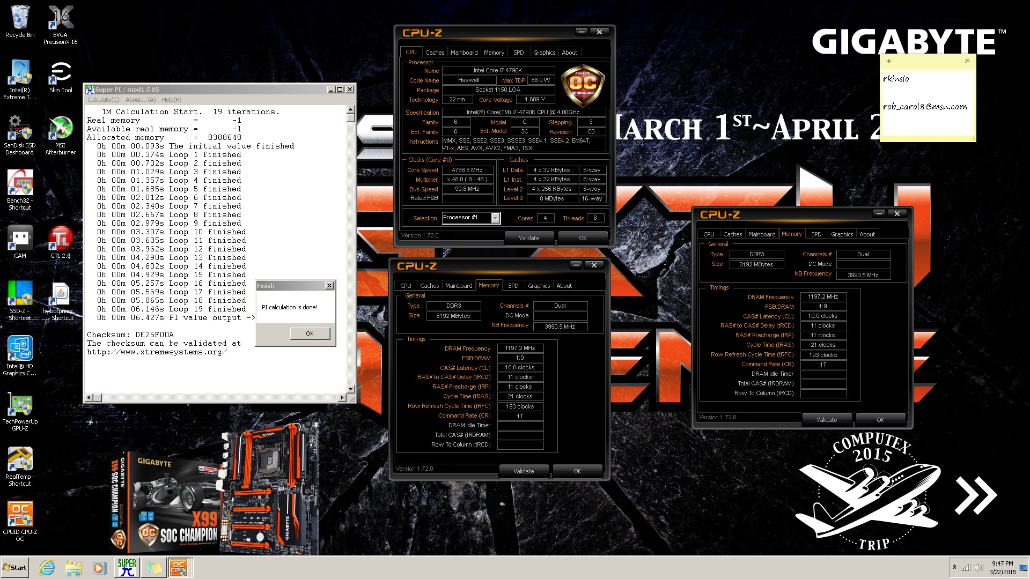The height and width of the screenshot is (579, 1030).
Task: Open the CAM desktop icon
Action: point(20,241)
